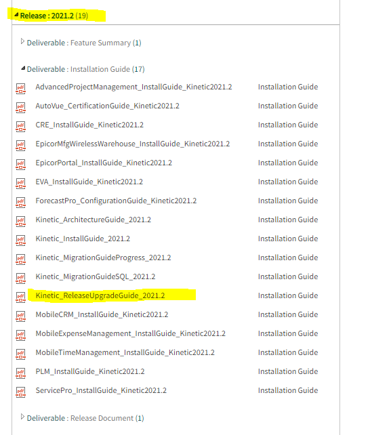Click PDF icon beside MobileCRM_InstallGuide
Image resolution: width=372 pixels, height=435 pixels.
pyautogui.click(x=20, y=316)
